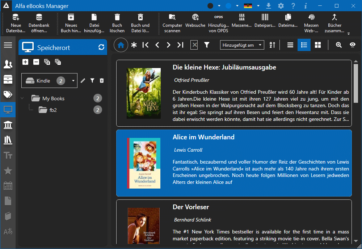Select the fb2 folder
The width and height of the screenshot is (362, 249).
click(x=53, y=110)
